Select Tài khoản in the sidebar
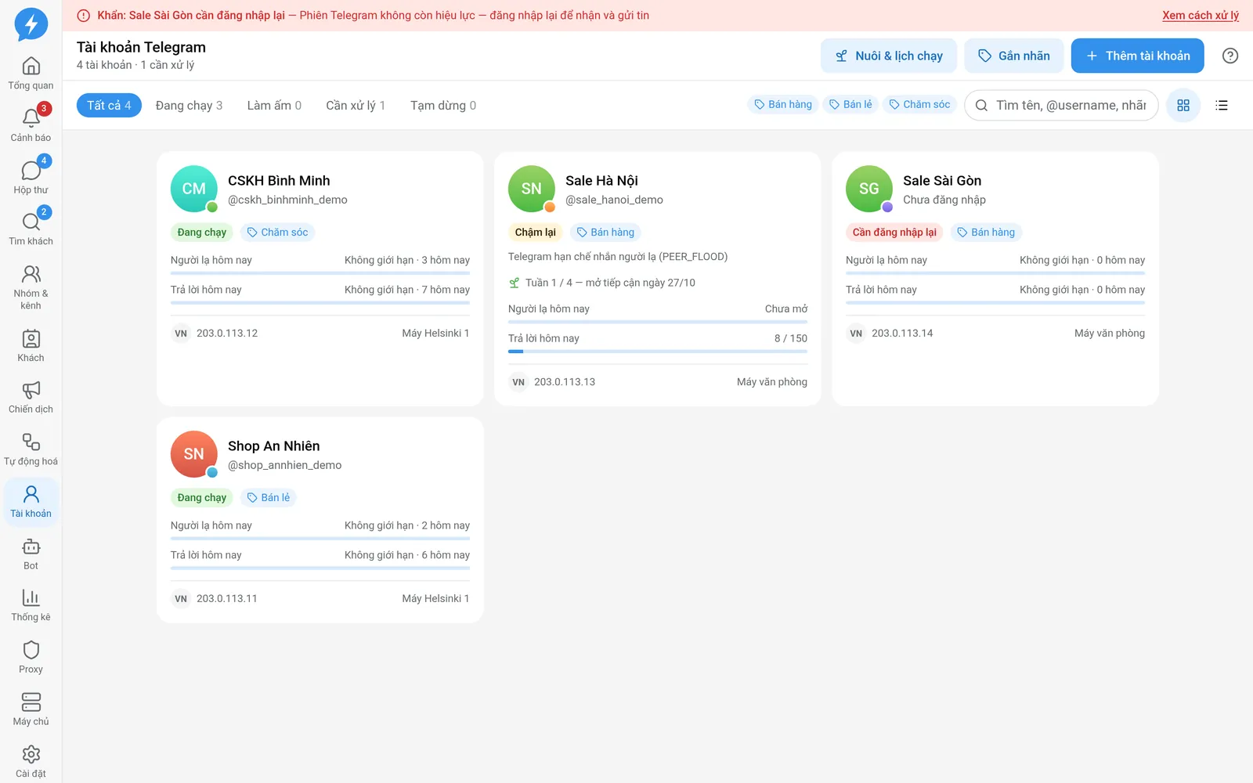This screenshot has width=1253, height=783. pyautogui.click(x=31, y=502)
